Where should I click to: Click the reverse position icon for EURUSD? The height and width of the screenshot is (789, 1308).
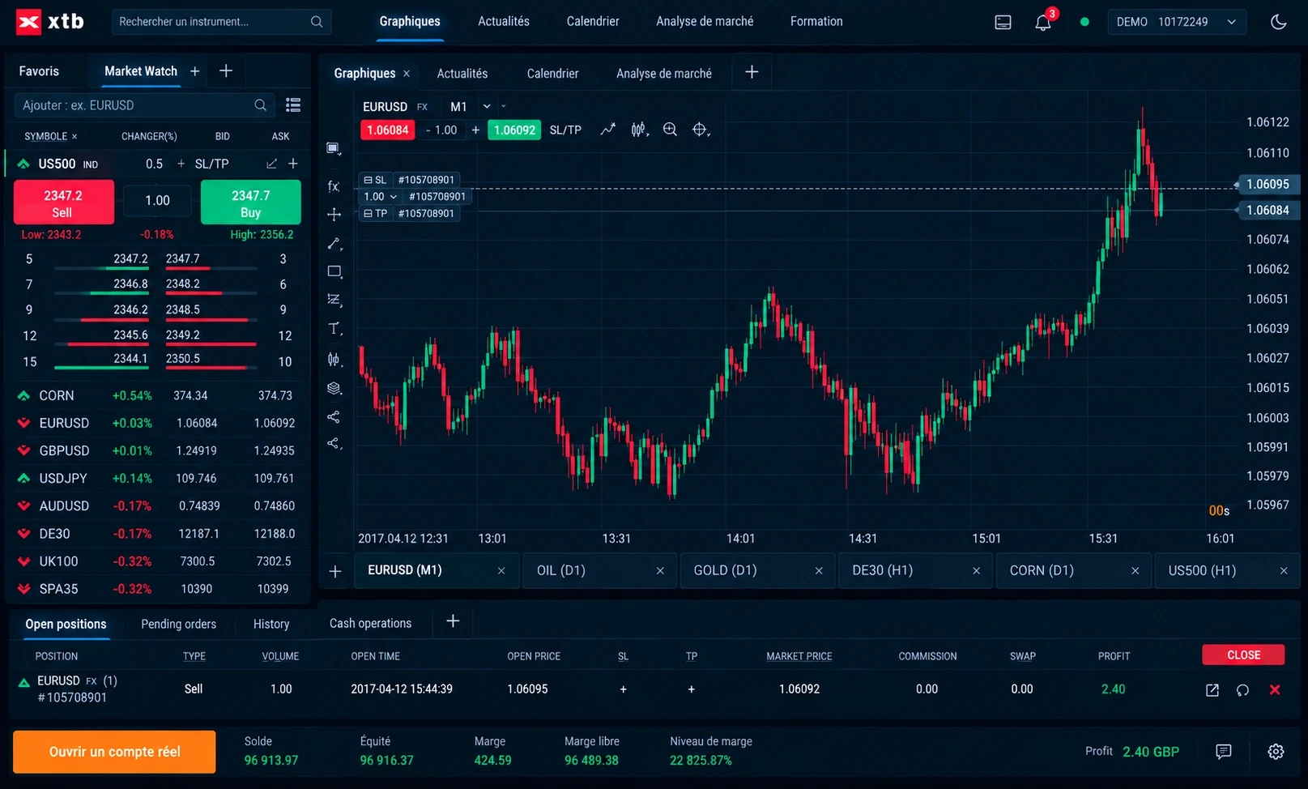tap(1242, 690)
